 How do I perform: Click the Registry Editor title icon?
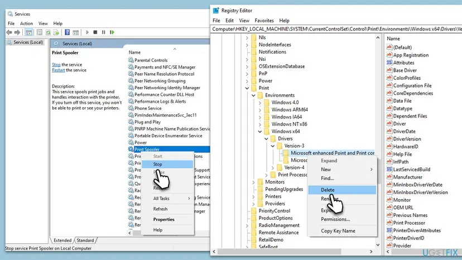pos(216,11)
